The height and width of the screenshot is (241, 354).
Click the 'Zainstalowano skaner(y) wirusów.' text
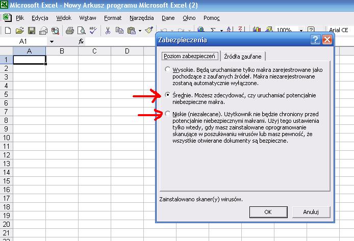coord(201,199)
